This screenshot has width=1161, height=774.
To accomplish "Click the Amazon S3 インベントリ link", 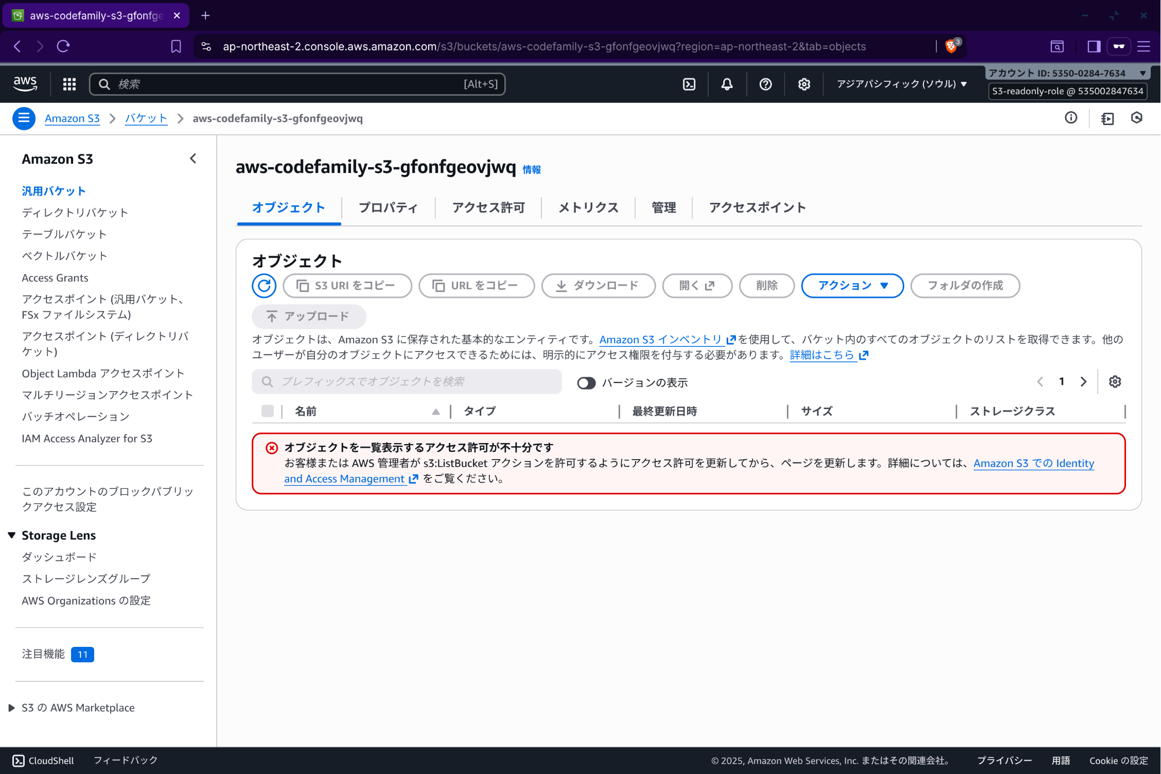I will [661, 340].
